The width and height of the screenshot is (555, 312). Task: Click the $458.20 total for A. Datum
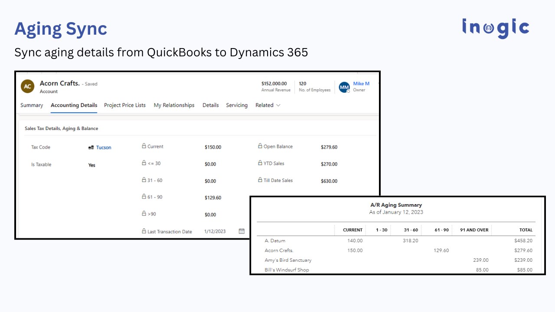click(523, 240)
